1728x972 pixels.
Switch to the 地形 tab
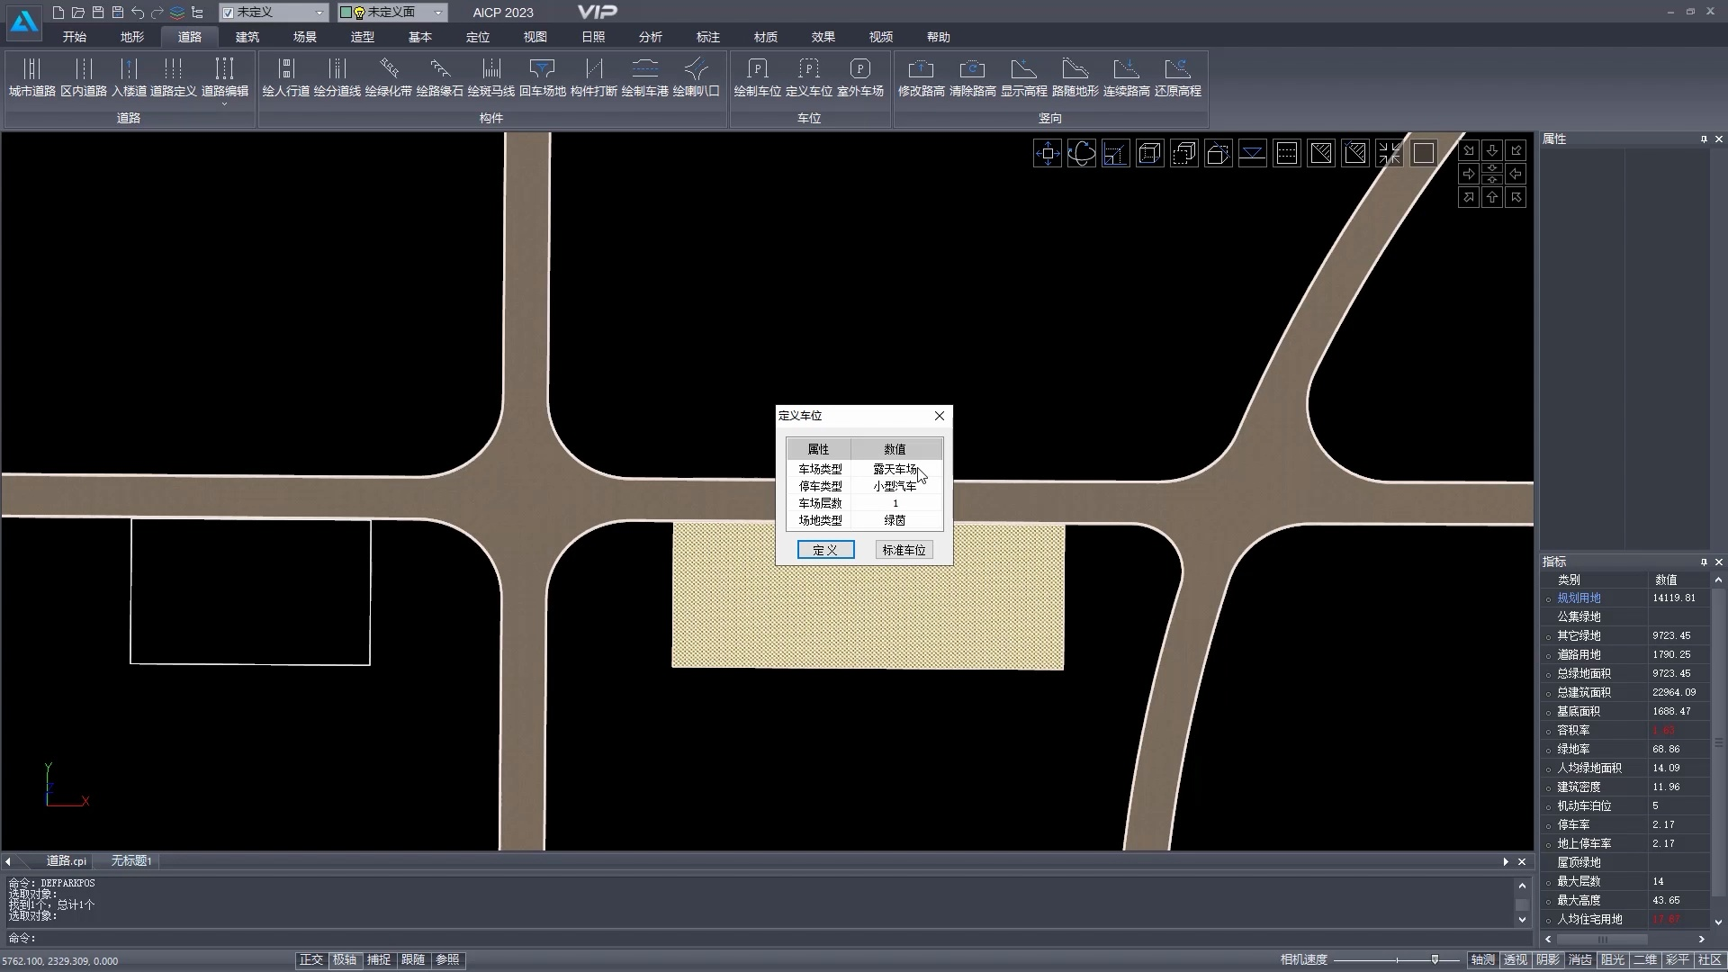coord(132,37)
